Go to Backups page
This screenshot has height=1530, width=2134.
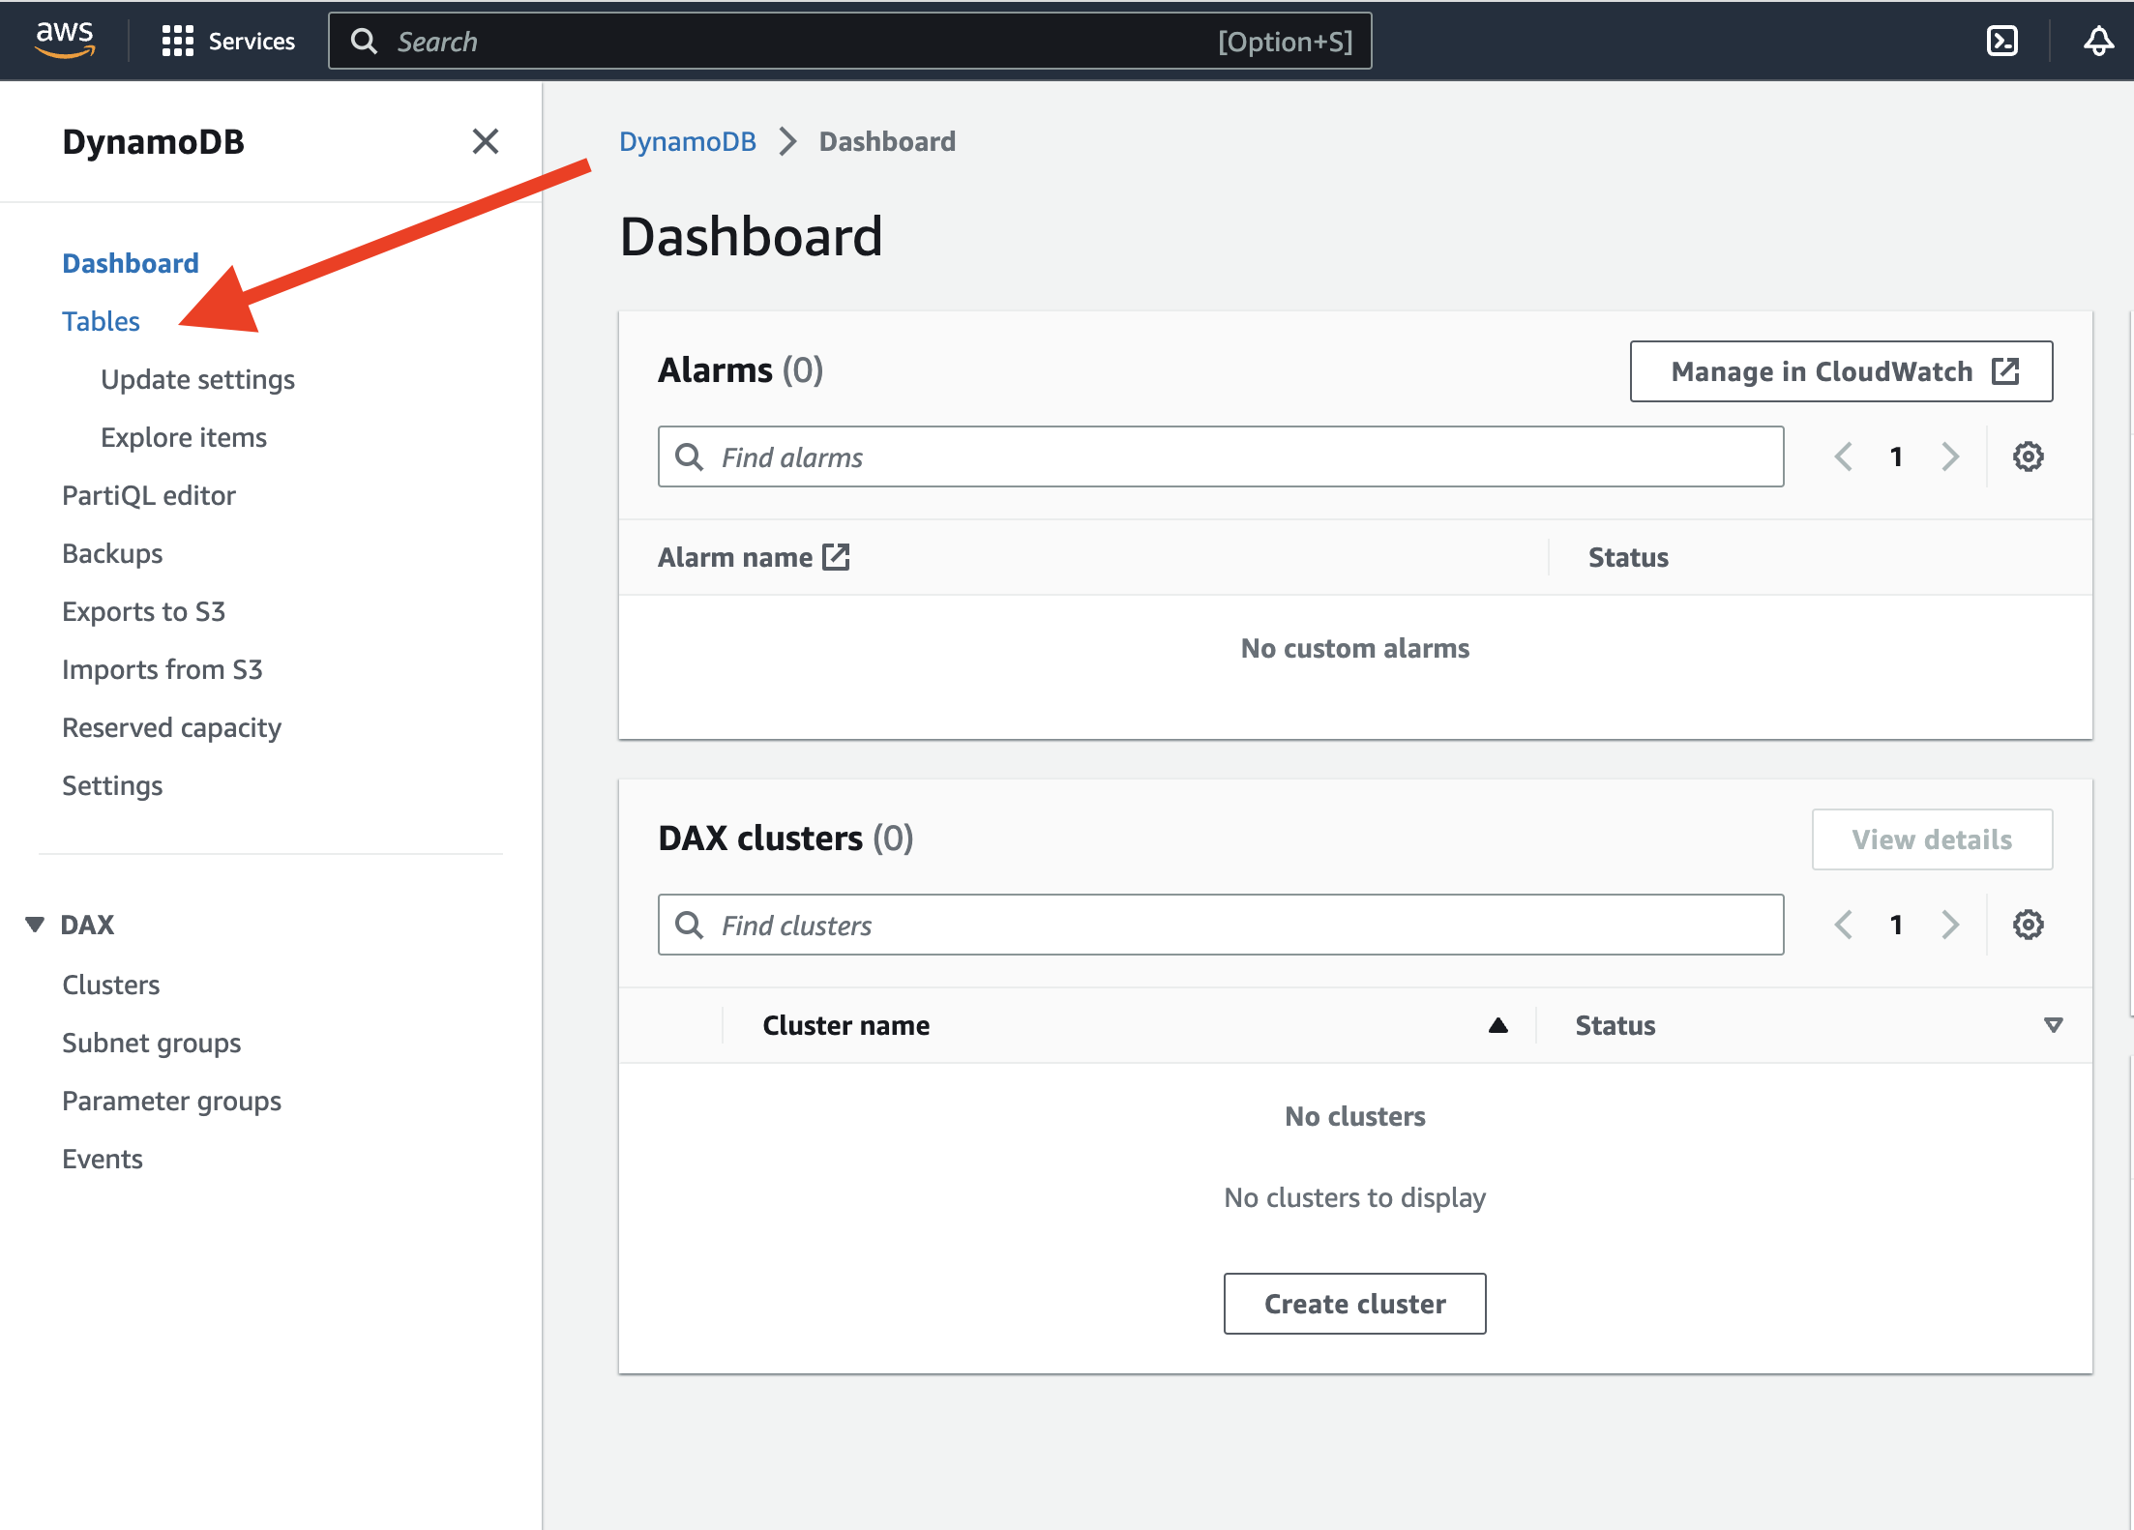(x=112, y=553)
